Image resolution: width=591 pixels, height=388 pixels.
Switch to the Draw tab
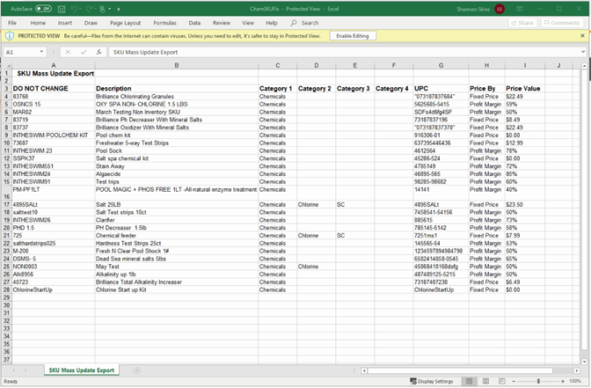(91, 23)
